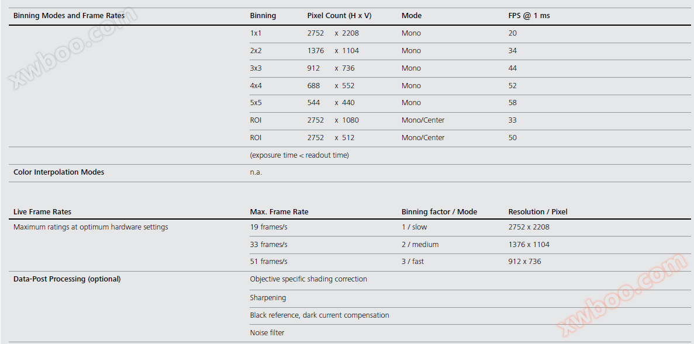
Task: Select the Data-Post Processing (optional) label
Action: pos(67,279)
